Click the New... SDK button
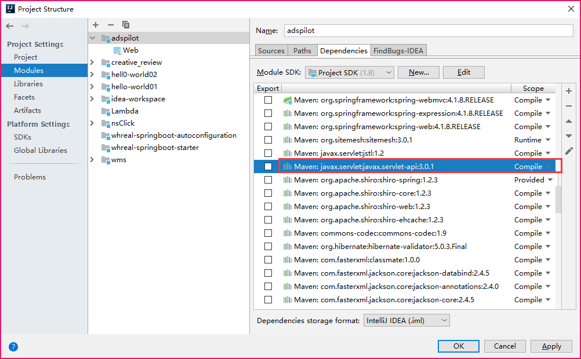This screenshot has width=581, height=359. click(419, 72)
